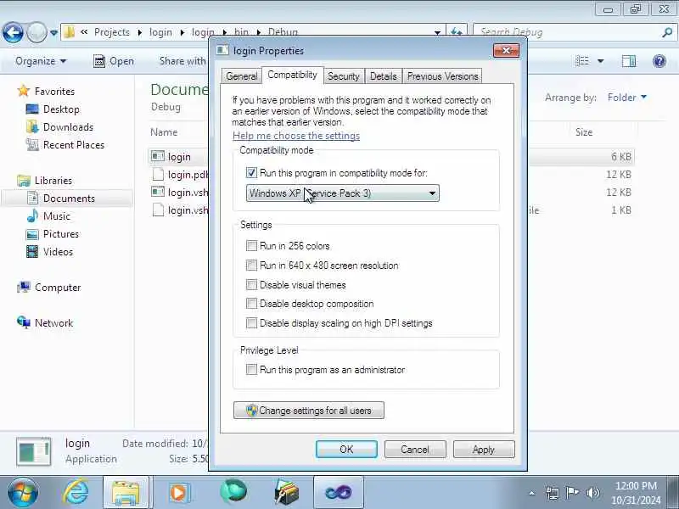Click Change settings for all users
This screenshot has width=679, height=509.
tap(309, 411)
